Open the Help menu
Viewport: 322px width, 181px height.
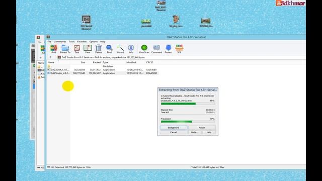[x=103, y=42]
